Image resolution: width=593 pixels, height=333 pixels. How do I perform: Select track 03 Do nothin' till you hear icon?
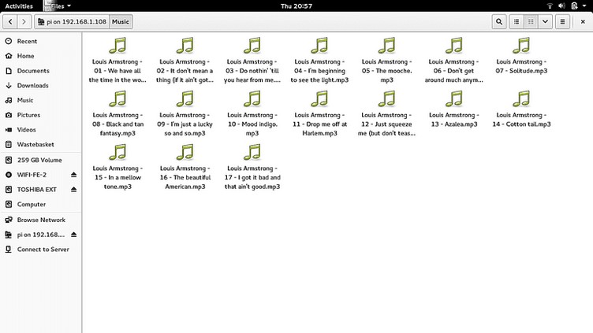[252, 46]
